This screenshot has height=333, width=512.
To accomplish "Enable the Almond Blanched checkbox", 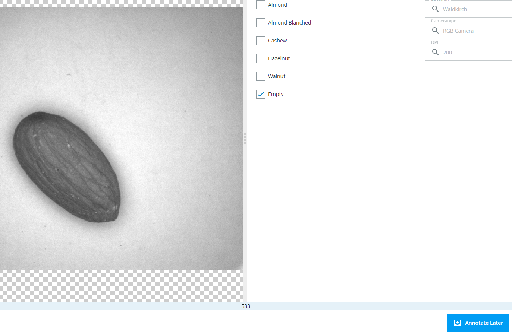I will pos(261,23).
